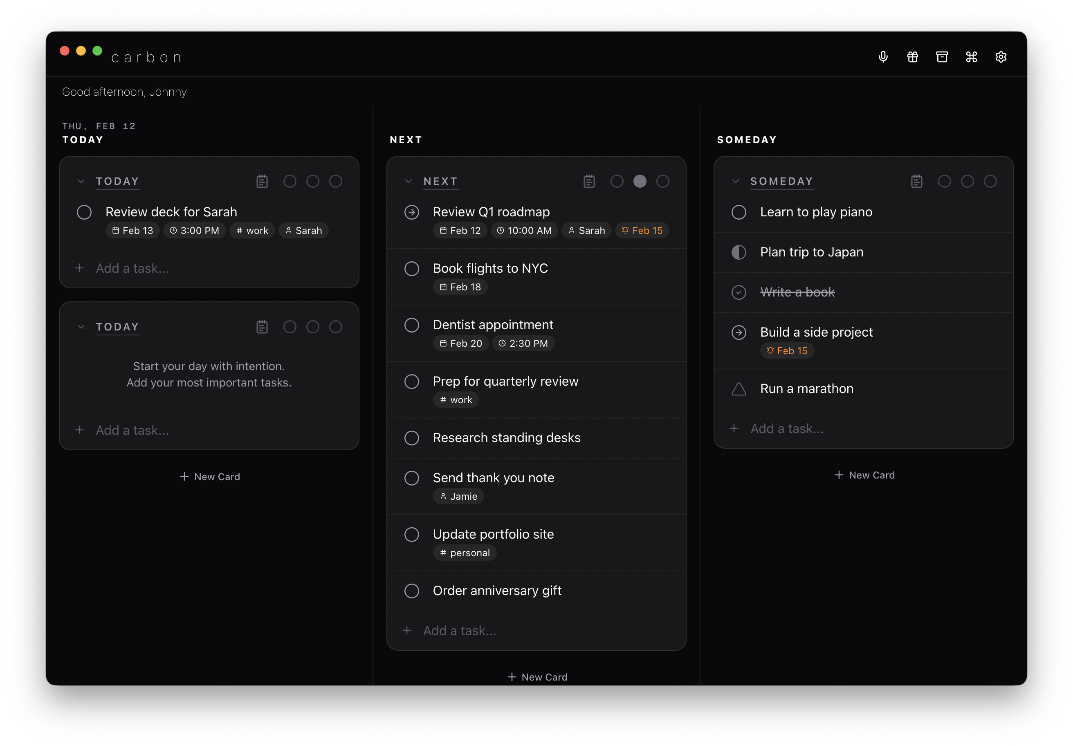
Task: Open the archive box icon
Action: [942, 56]
